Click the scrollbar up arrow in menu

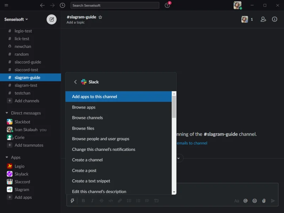[x=174, y=94]
